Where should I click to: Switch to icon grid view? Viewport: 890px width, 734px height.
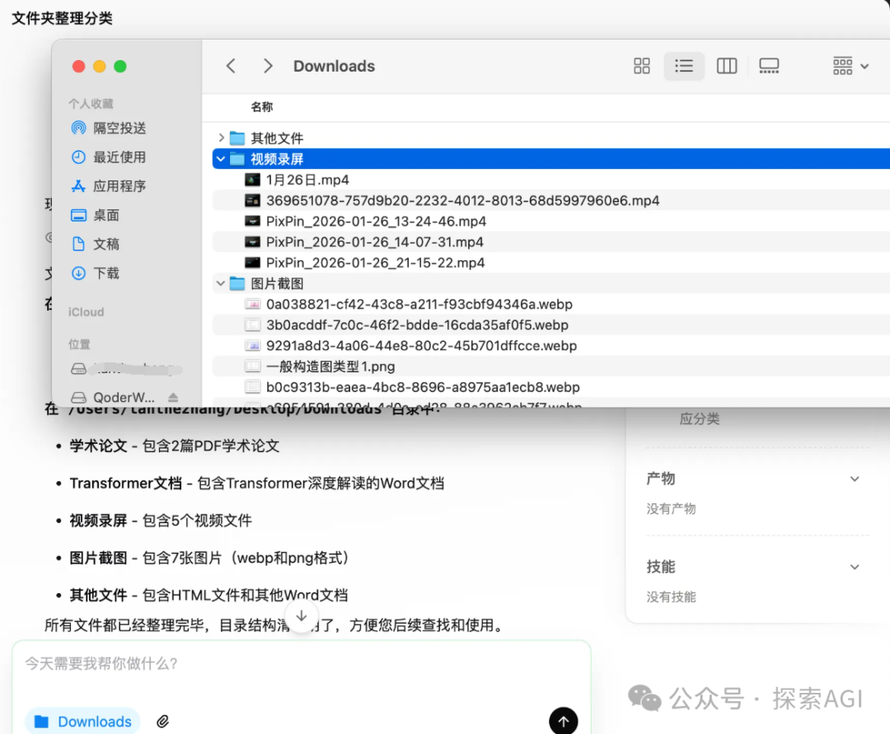[x=642, y=66]
